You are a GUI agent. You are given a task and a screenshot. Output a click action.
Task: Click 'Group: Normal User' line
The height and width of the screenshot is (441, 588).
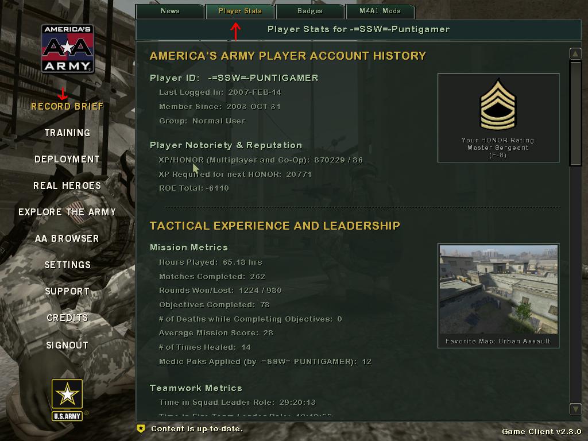point(202,121)
